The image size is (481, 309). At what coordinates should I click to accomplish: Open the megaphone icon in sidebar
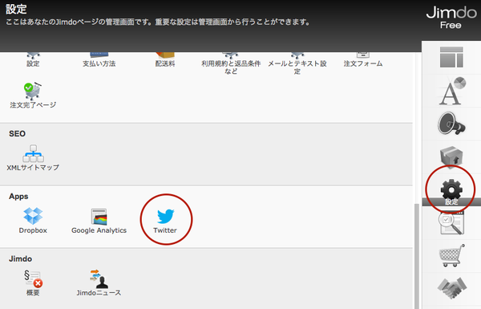point(451,124)
